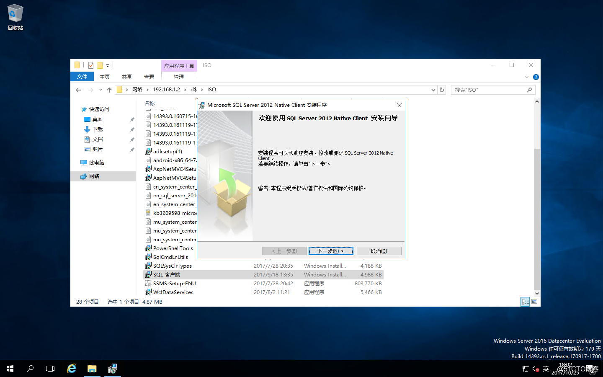This screenshot has height=377, width=603.
Task: Expand chevron after 192.168.1.2 in path
Action: click(185, 90)
